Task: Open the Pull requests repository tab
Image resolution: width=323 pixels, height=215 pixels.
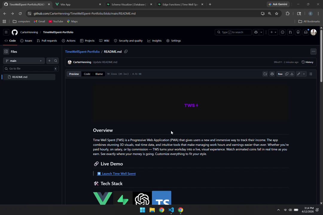Action: click(47, 41)
